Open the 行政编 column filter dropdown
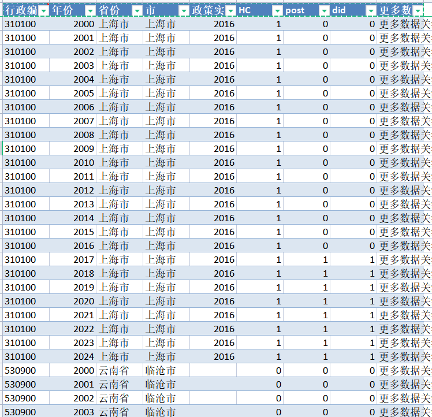432x417 pixels. point(43,11)
